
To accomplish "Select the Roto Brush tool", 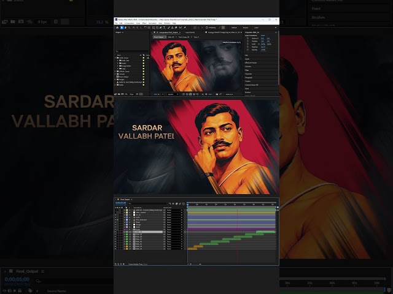I will (x=181, y=28).
